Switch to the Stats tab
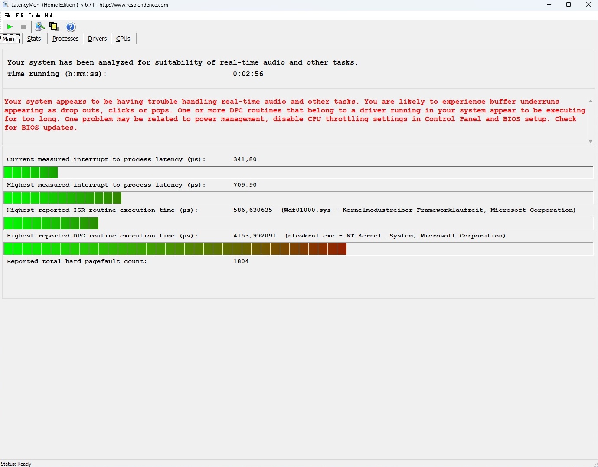598x467 pixels. (34, 39)
